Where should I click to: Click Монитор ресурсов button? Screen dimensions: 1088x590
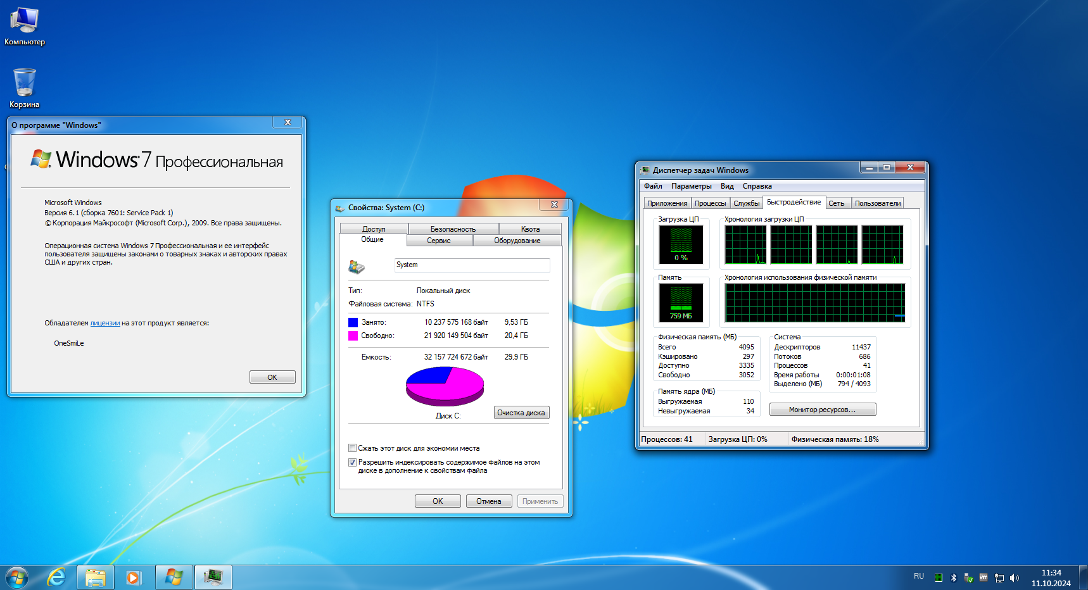click(x=823, y=410)
